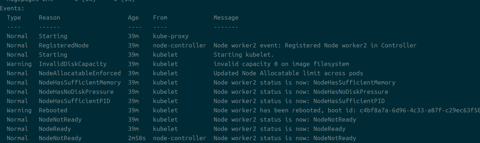
Task: Click the Age column header
Action: pyautogui.click(x=133, y=17)
